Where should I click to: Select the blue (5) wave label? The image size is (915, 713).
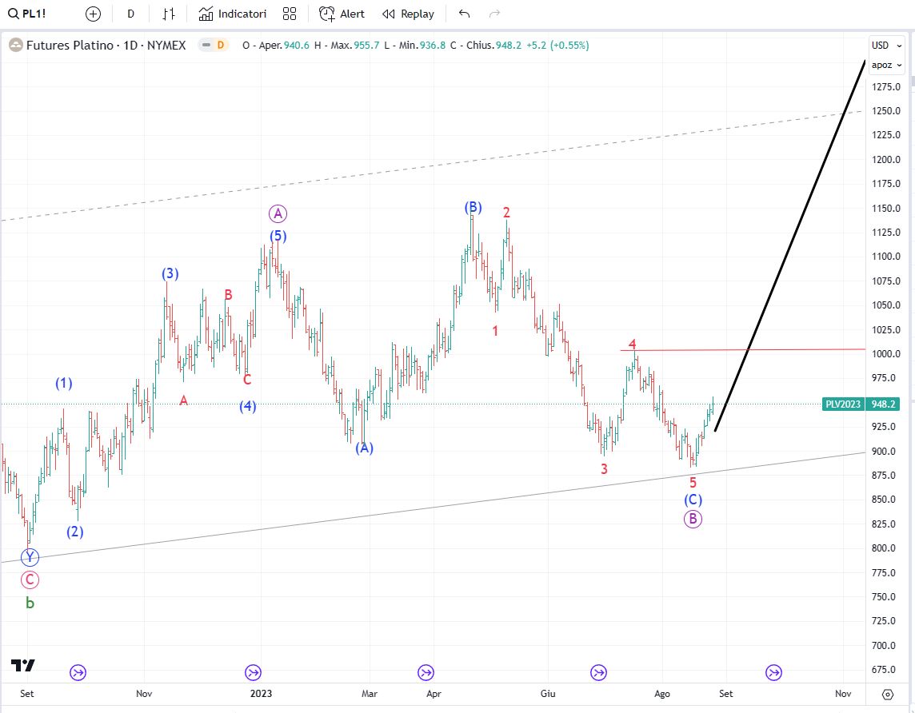pyautogui.click(x=278, y=236)
